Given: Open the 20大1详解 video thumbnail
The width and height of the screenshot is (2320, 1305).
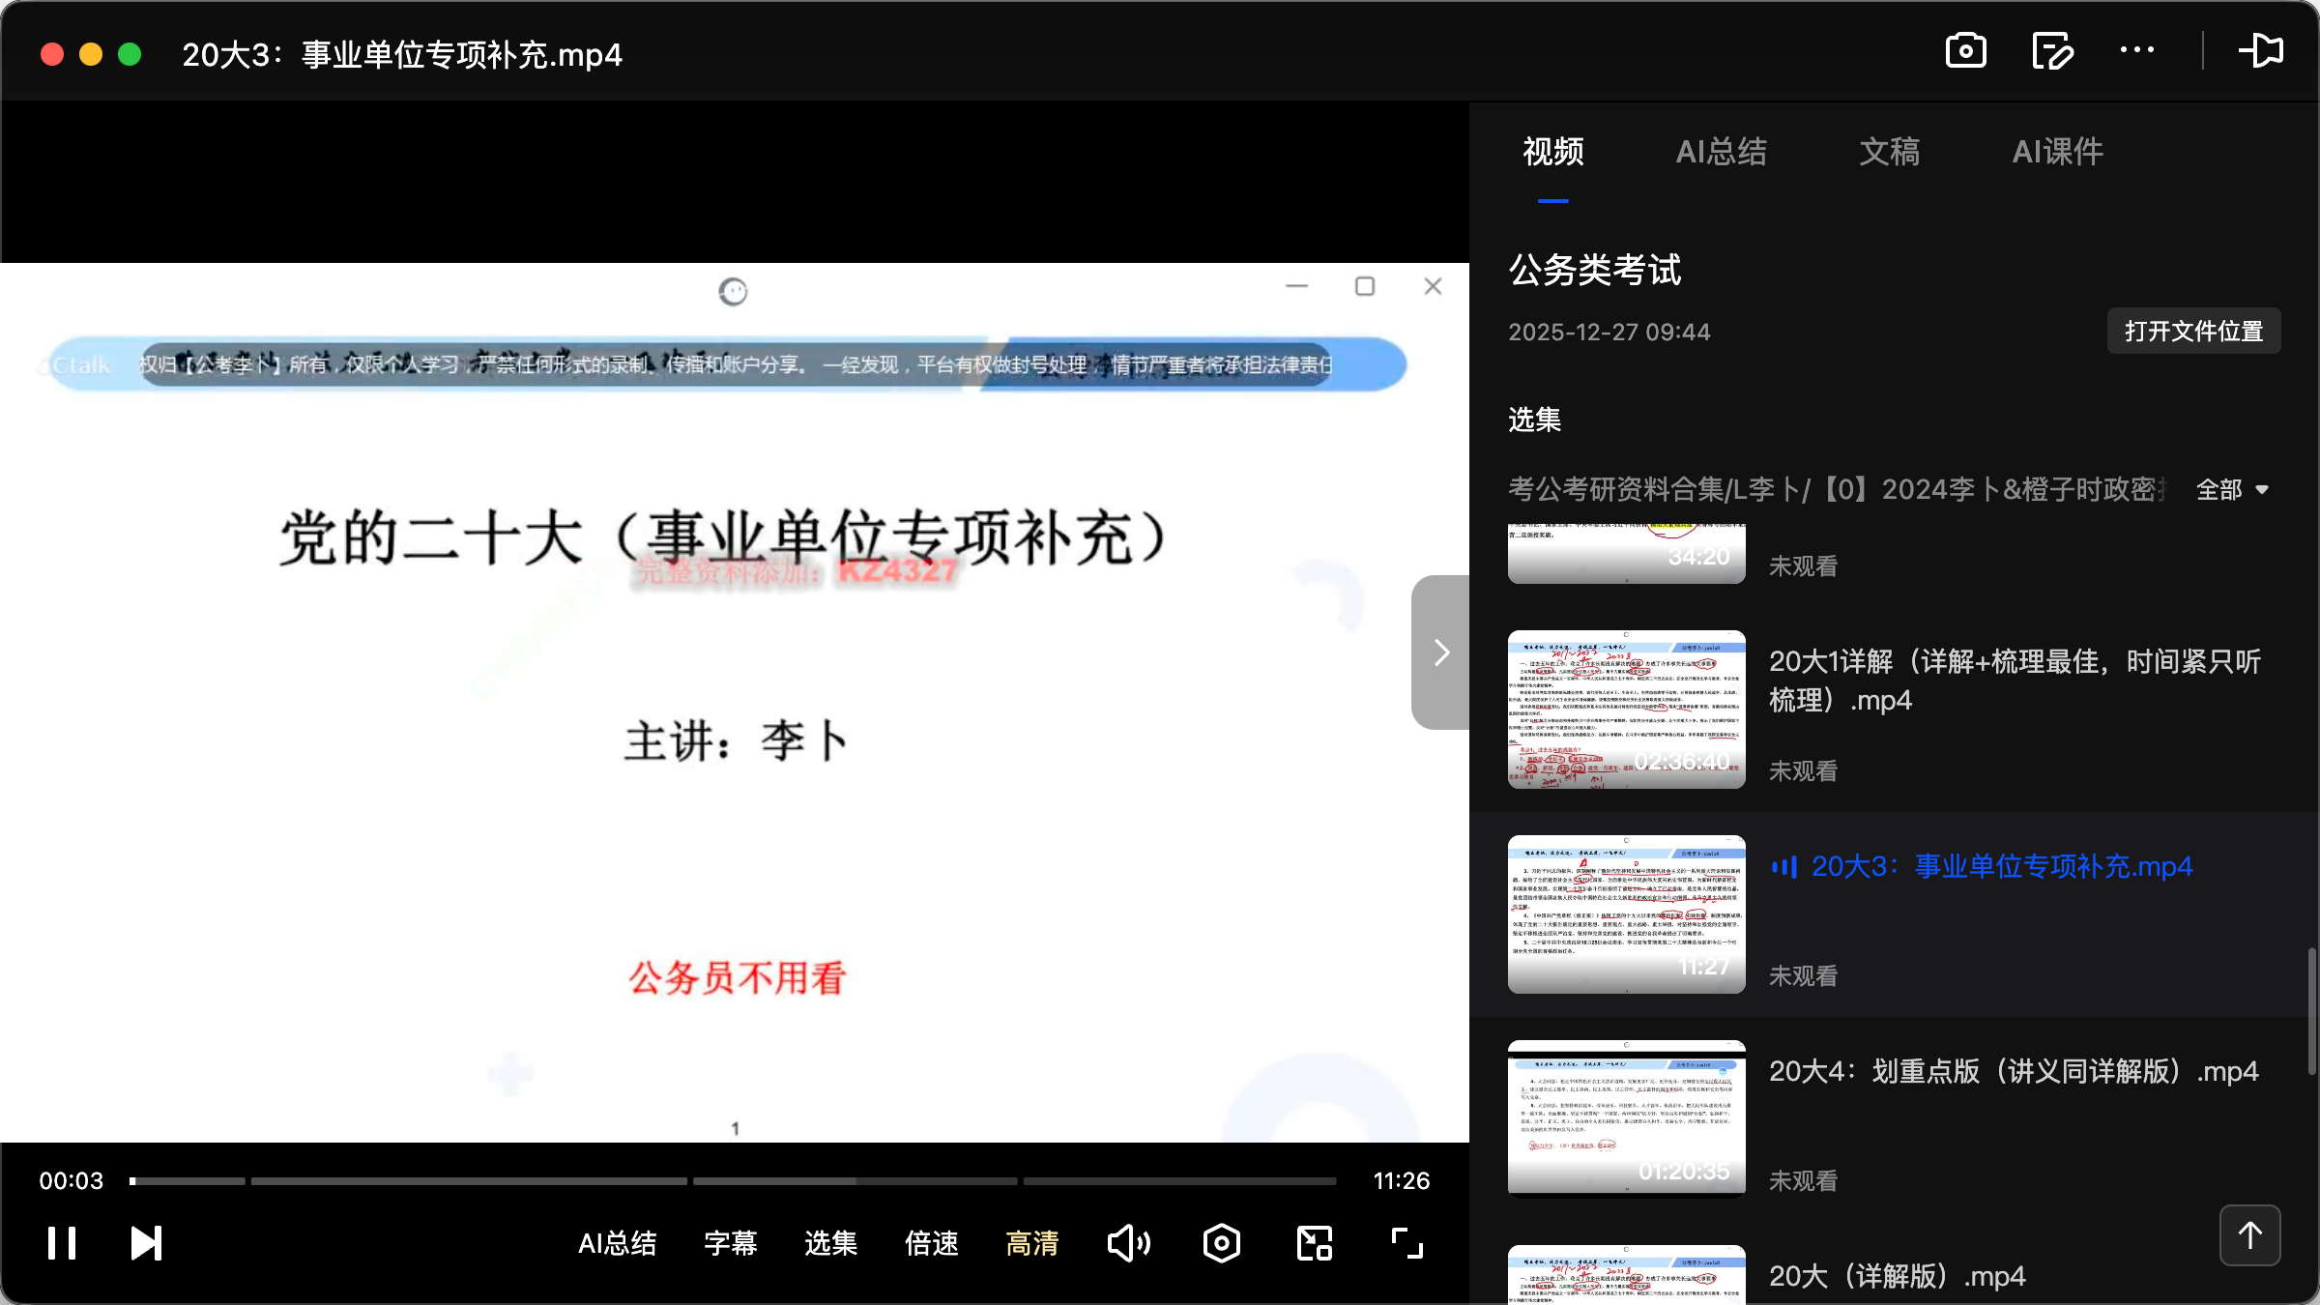Looking at the screenshot, I should [x=1626, y=709].
